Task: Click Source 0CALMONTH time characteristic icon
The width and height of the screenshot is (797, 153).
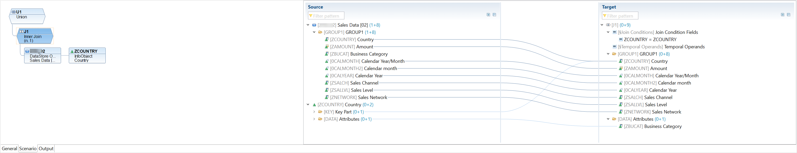Action: [326, 61]
